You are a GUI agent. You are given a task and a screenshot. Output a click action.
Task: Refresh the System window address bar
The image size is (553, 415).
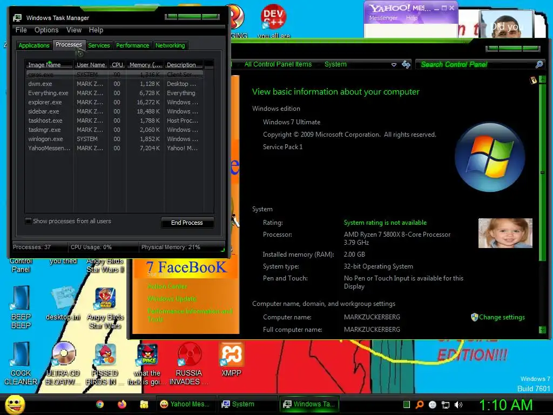pos(406,64)
